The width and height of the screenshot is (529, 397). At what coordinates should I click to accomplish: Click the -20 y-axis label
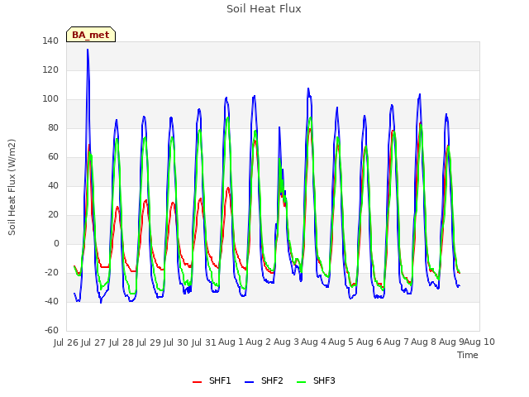51,273
